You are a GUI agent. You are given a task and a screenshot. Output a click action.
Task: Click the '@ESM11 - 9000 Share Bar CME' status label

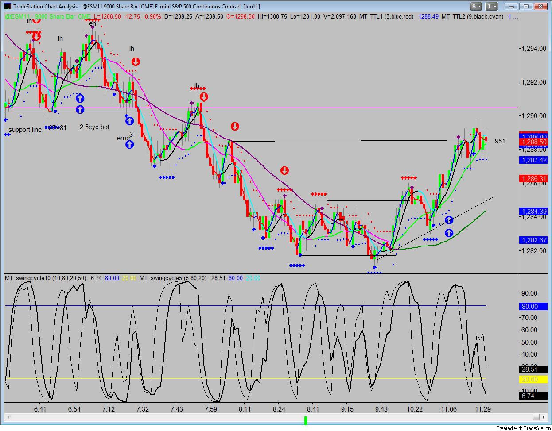point(47,16)
